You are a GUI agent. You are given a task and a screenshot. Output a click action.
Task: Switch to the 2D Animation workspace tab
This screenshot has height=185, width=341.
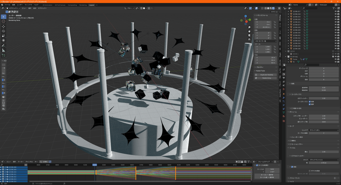[x=47, y=5]
